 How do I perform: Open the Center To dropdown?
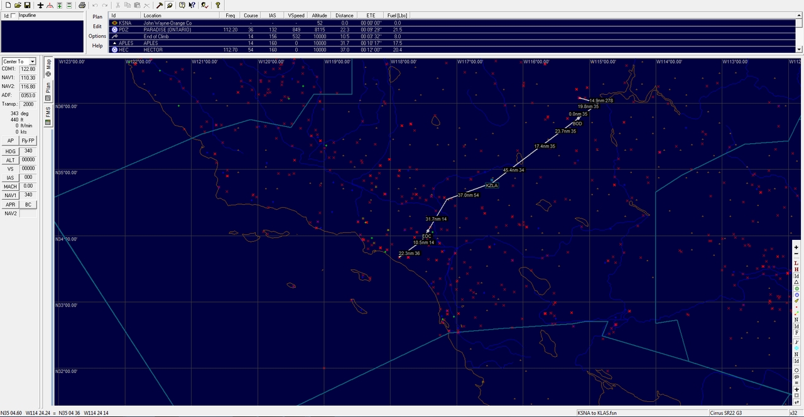point(19,62)
